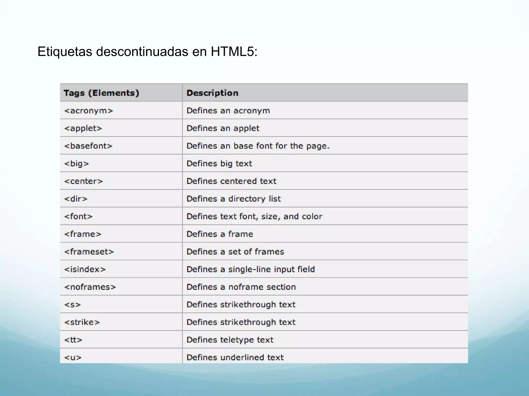Click the <big> tag entry
Screen dimensions: 529x396
76,164
